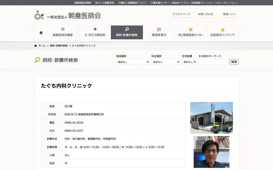Open 休日夜間急患センター moon icon item
The width and height of the screenshot is (273, 170).
[x=191, y=32]
